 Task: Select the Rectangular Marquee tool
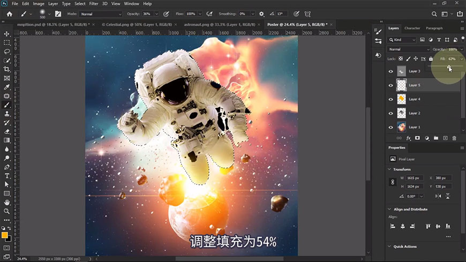point(7,42)
